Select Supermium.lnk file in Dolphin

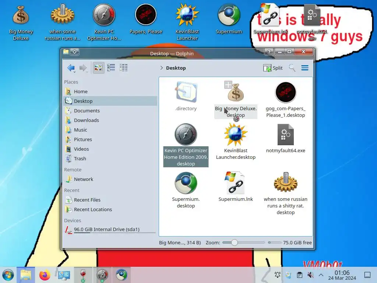[x=236, y=186]
